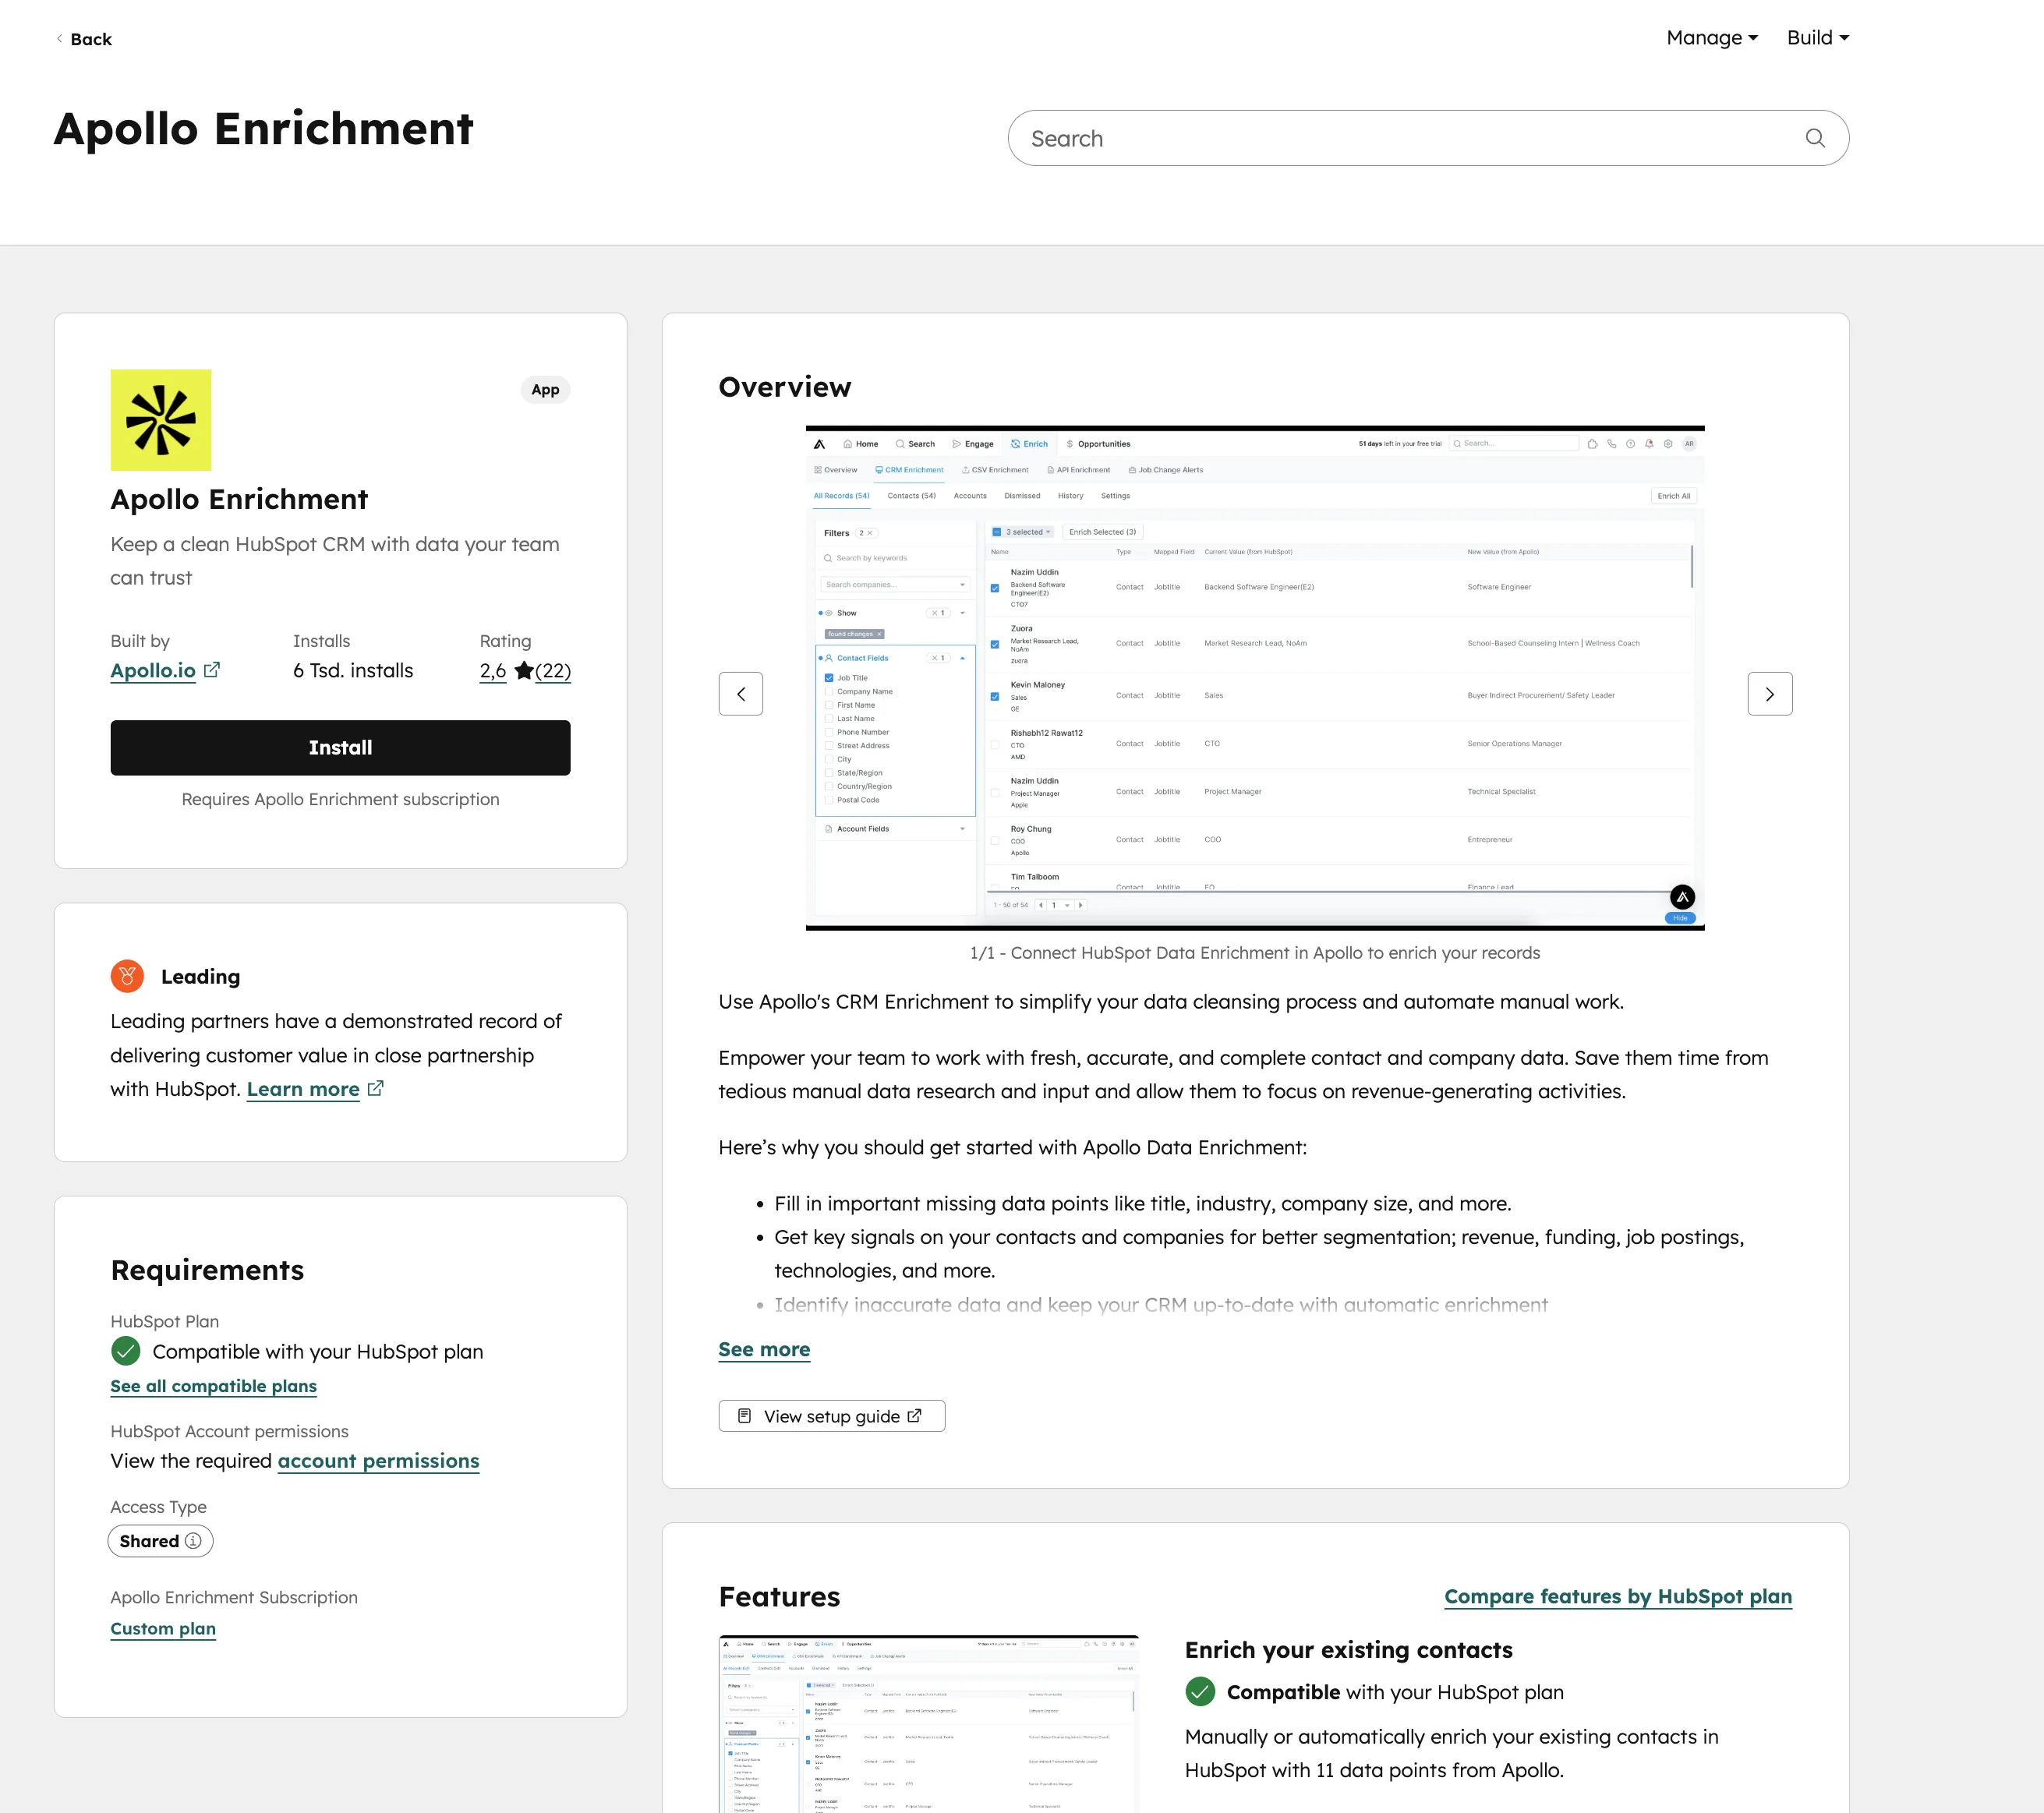The image size is (2044, 1813).
Task: Click the Leading partner medal icon
Action: (x=127, y=975)
